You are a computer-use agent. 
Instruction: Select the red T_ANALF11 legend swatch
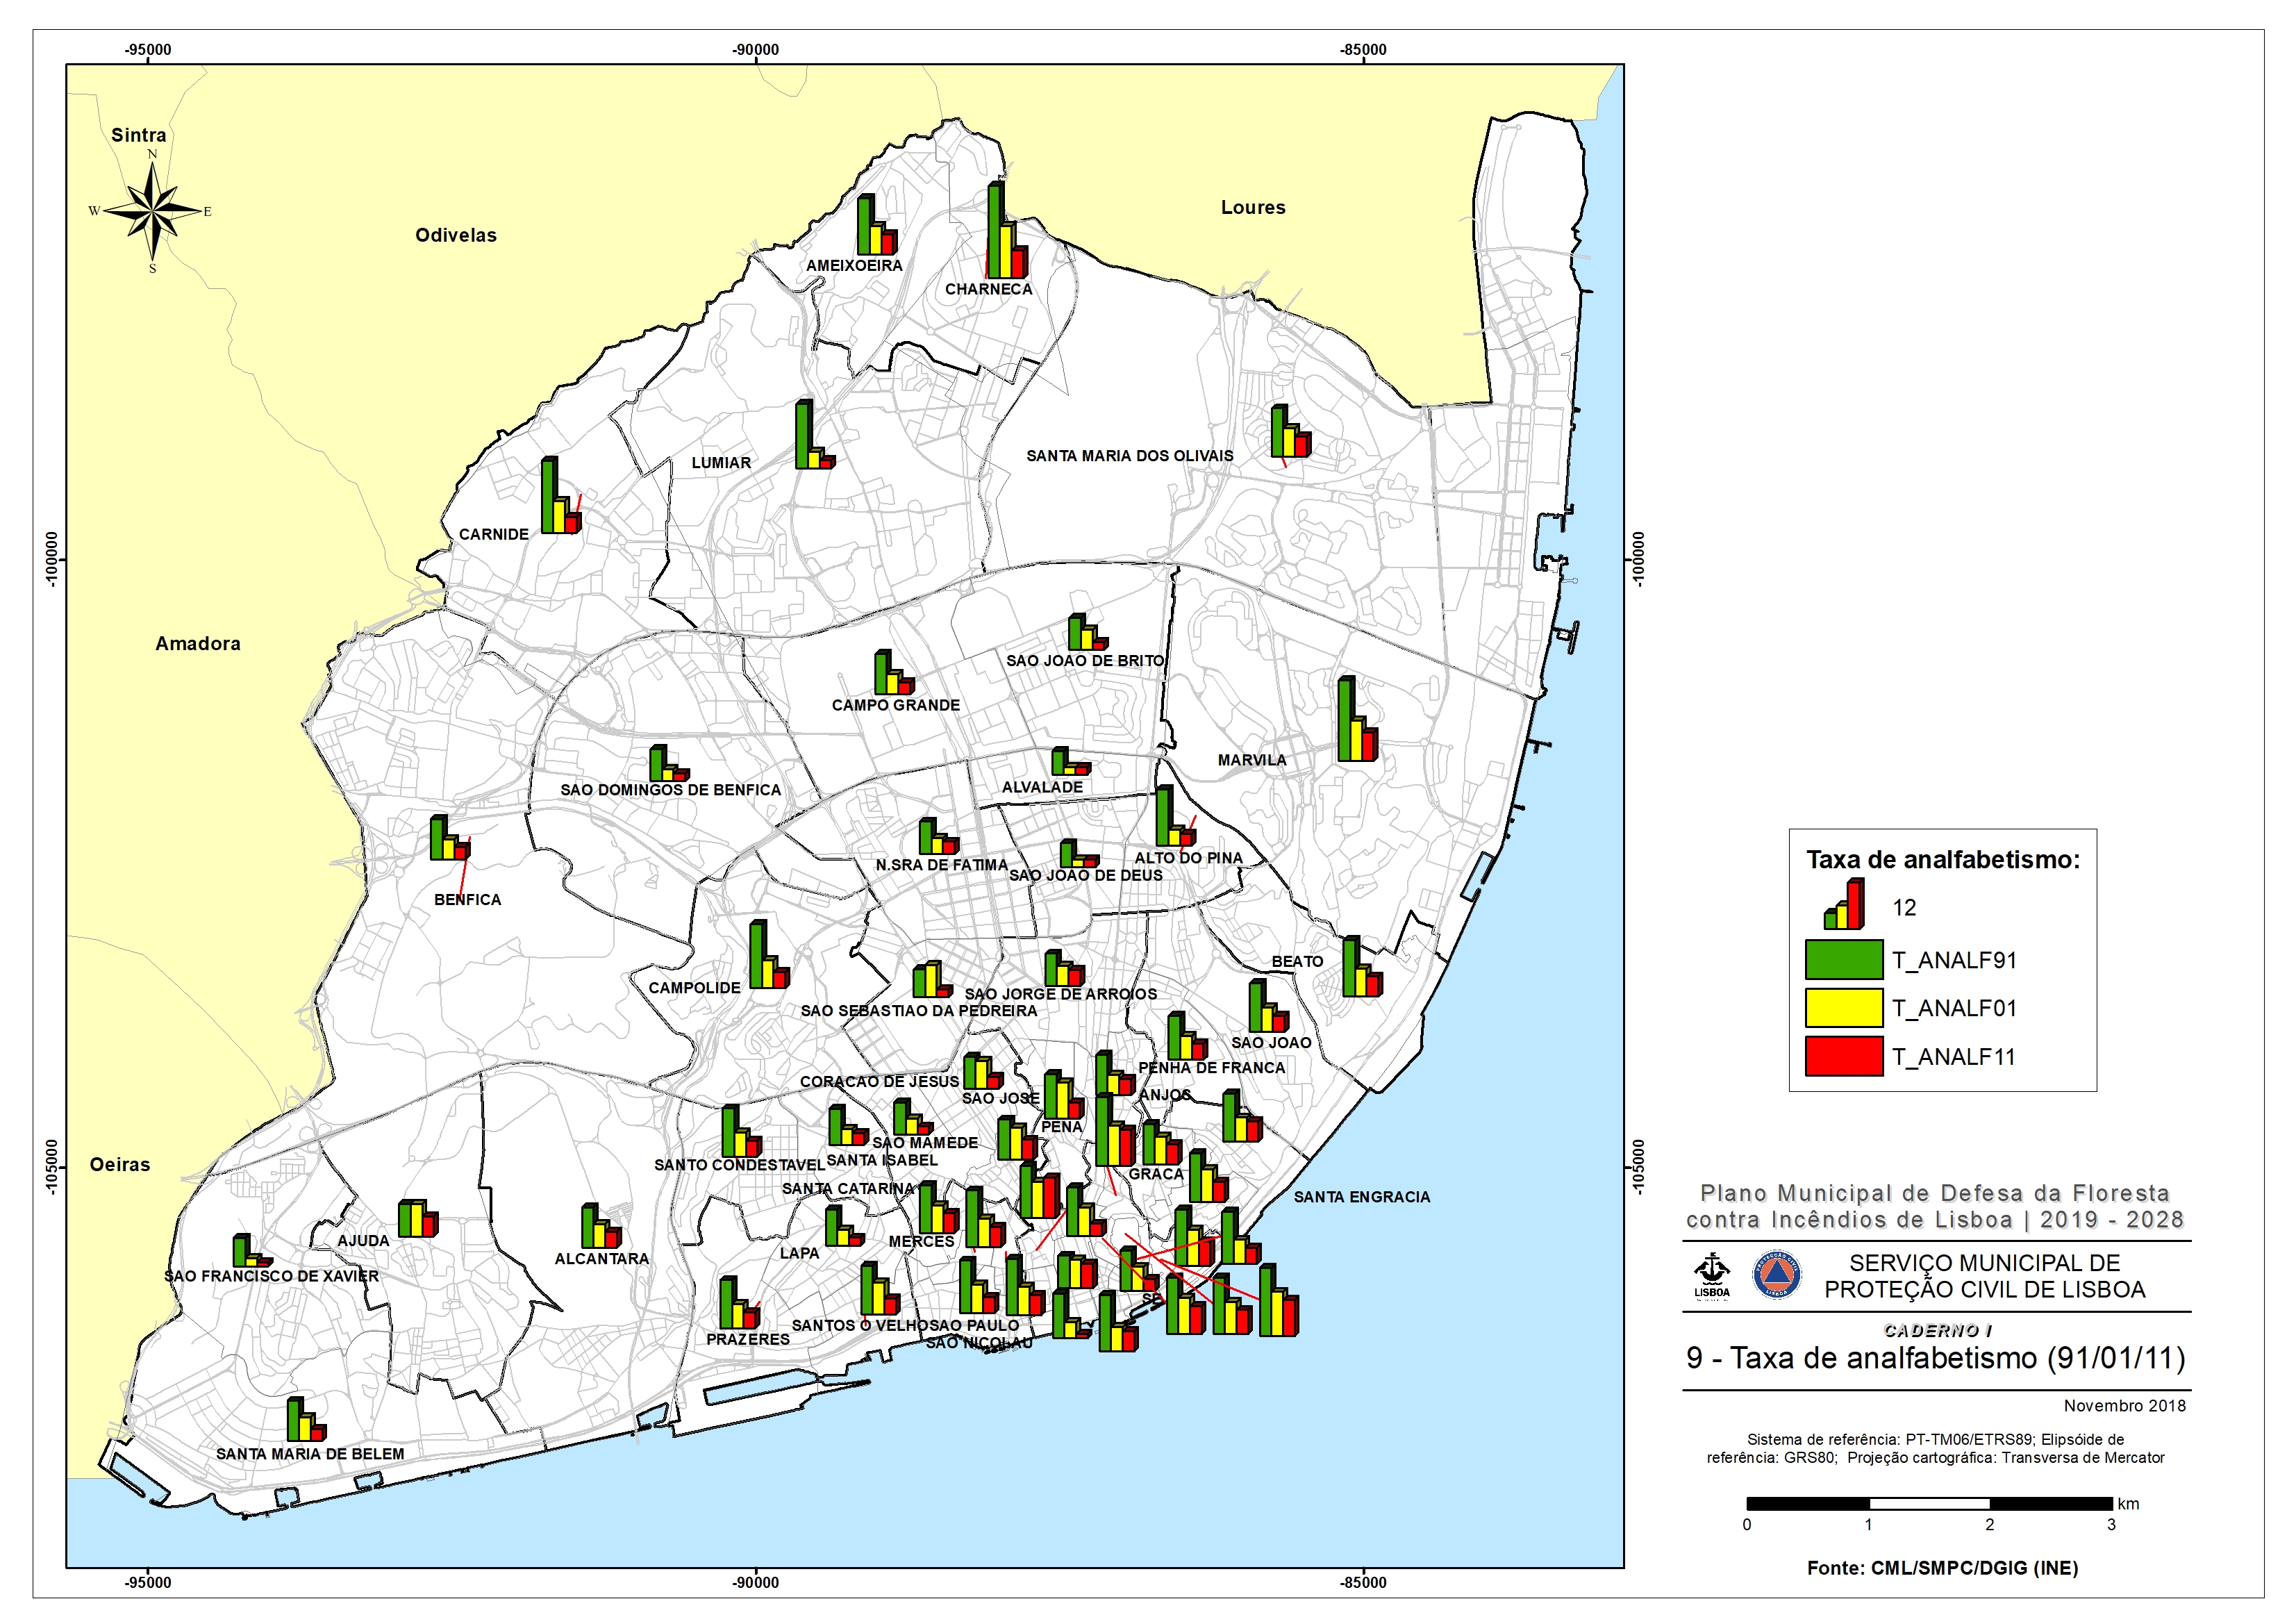click(x=1844, y=1056)
